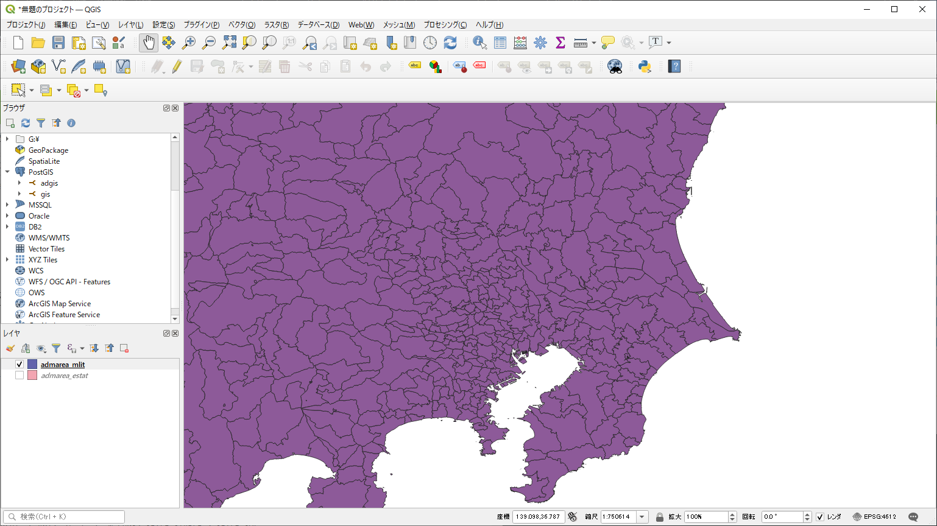Screen dimensions: 937x526
Task: Select features by area tool
Action: pyautogui.click(x=18, y=90)
